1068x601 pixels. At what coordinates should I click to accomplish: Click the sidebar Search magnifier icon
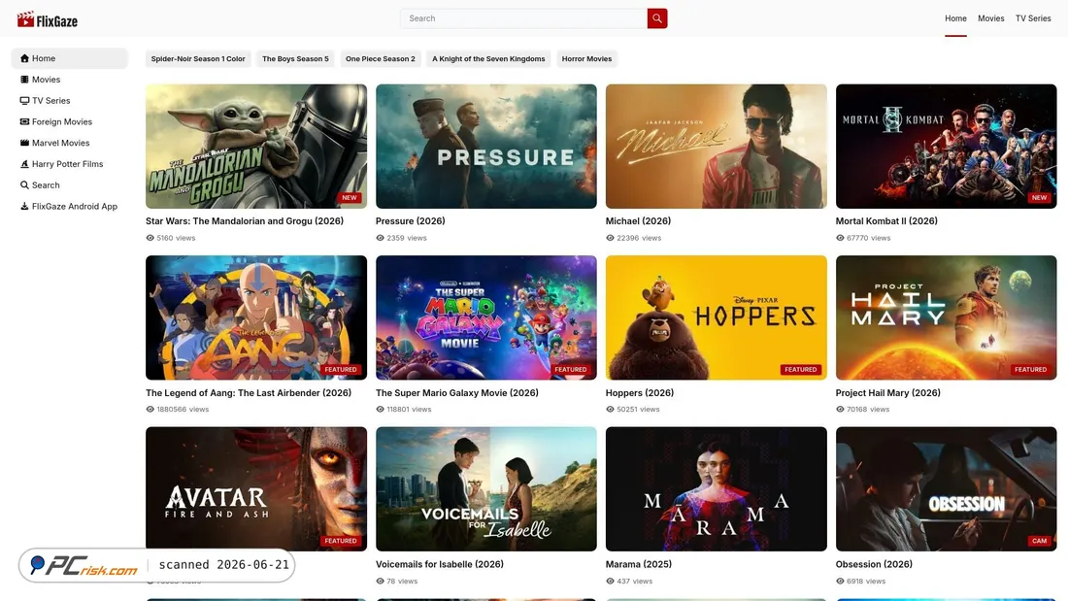pyautogui.click(x=24, y=185)
